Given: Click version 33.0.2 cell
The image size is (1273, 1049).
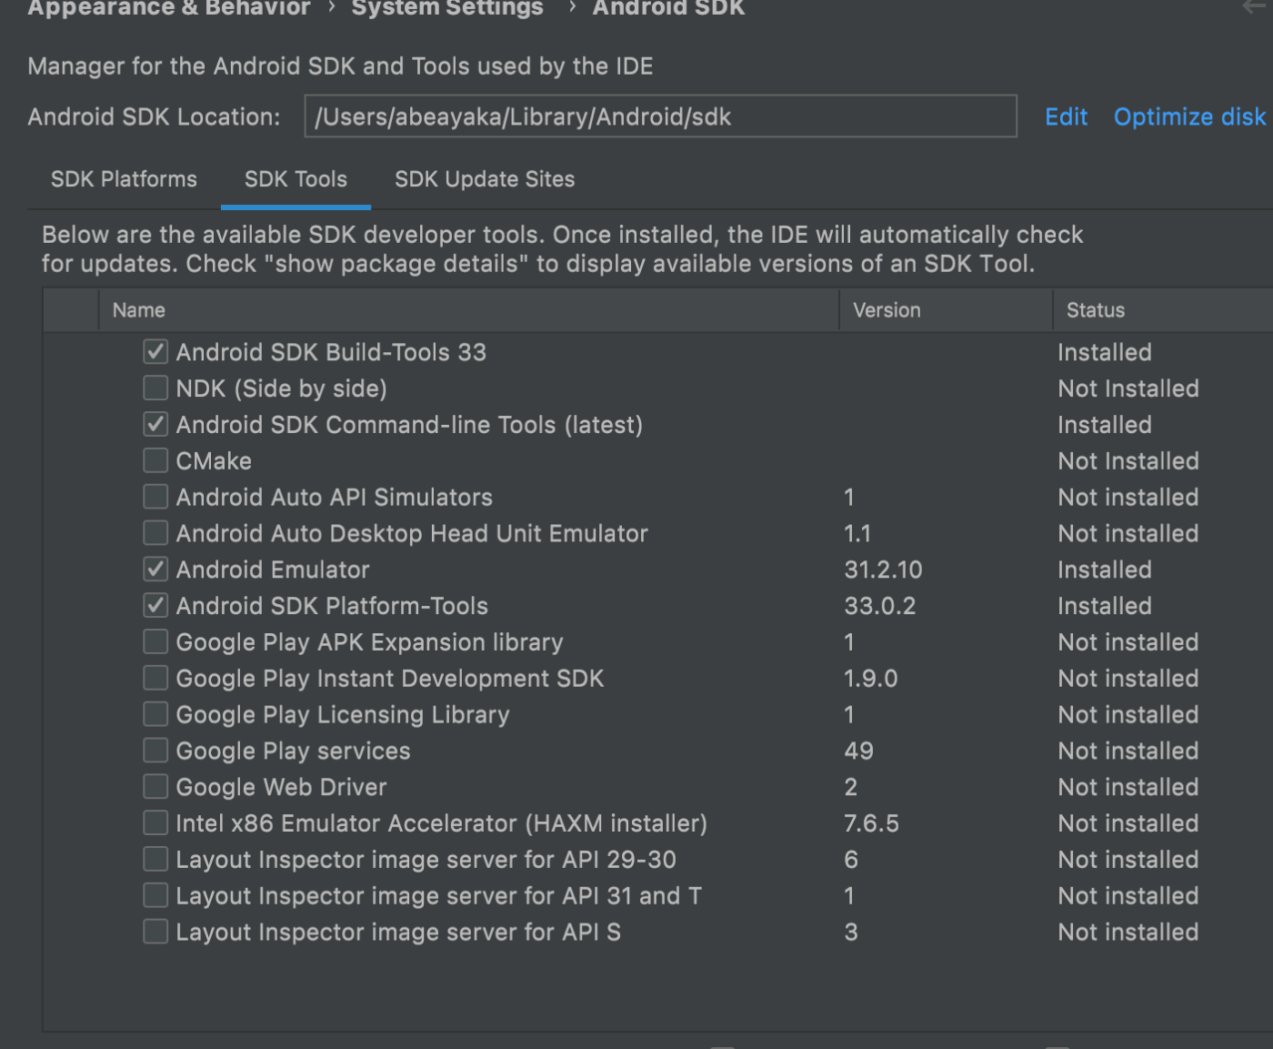Looking at the screenshot, I should click(x=879, y=606).
